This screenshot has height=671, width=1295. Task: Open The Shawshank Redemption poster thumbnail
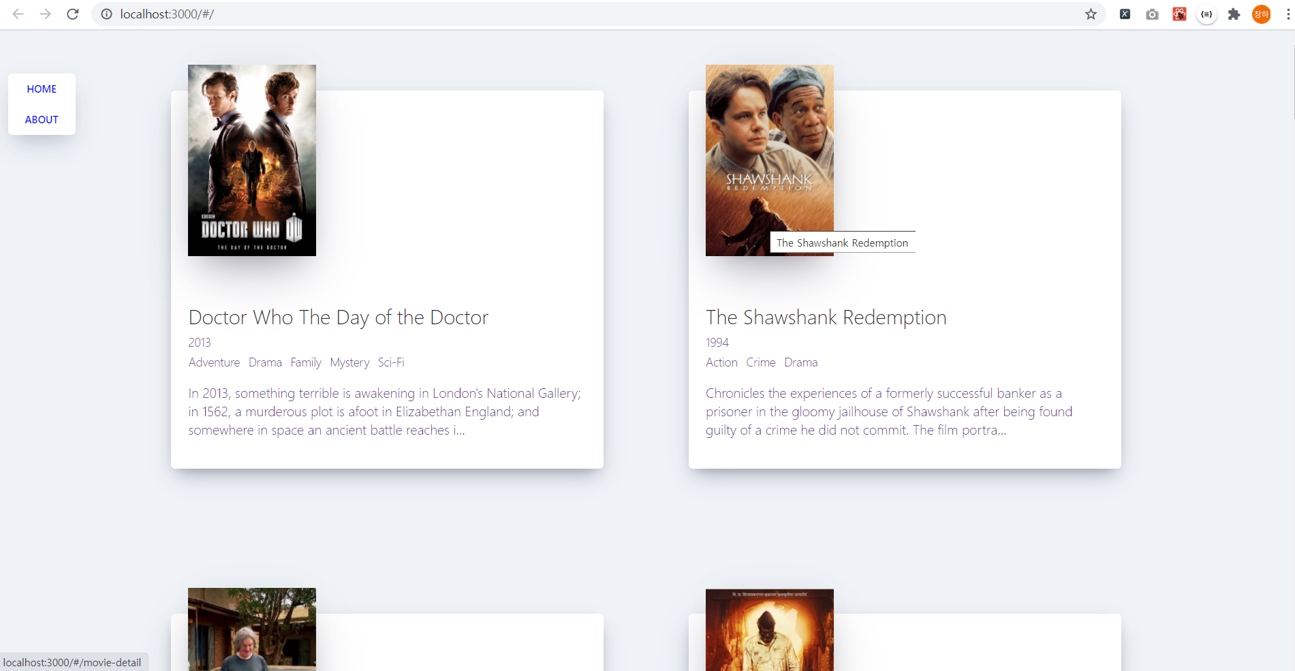pos(770,160)
